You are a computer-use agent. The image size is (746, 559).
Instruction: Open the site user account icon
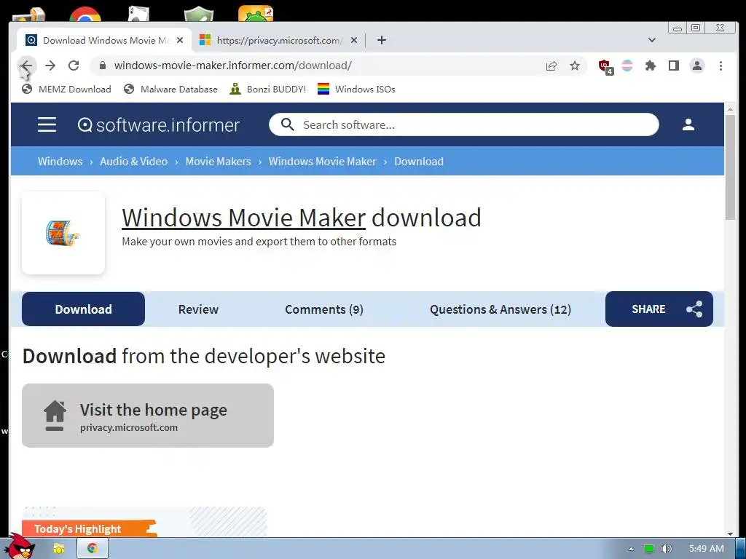click(x=688, y=124)
